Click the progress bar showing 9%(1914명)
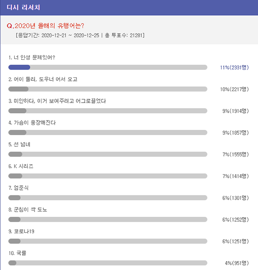Viewport: 258px width, 270px height. [x=108, y=111]
